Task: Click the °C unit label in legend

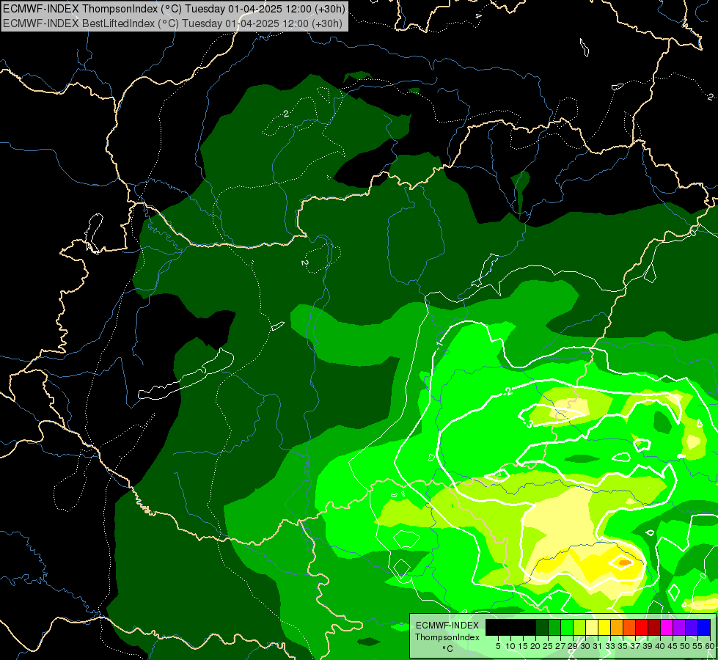Action: click(x=448, y=649)
